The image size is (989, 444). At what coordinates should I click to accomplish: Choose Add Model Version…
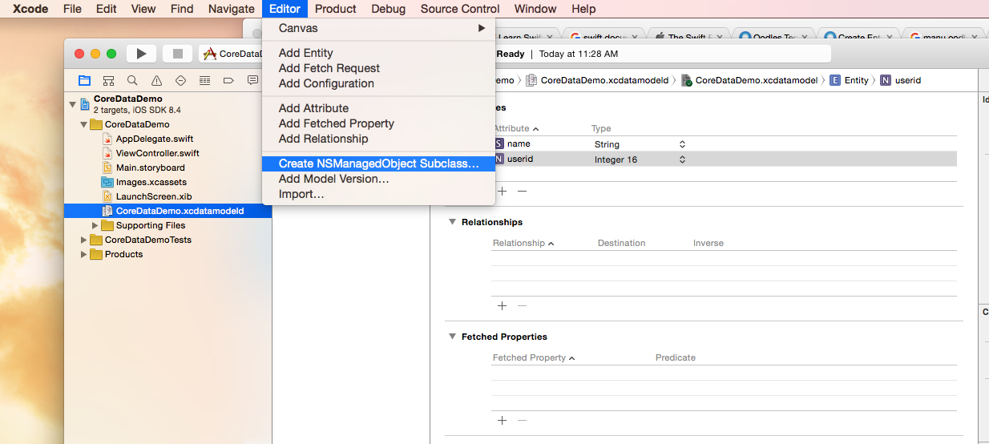[379, 179]
